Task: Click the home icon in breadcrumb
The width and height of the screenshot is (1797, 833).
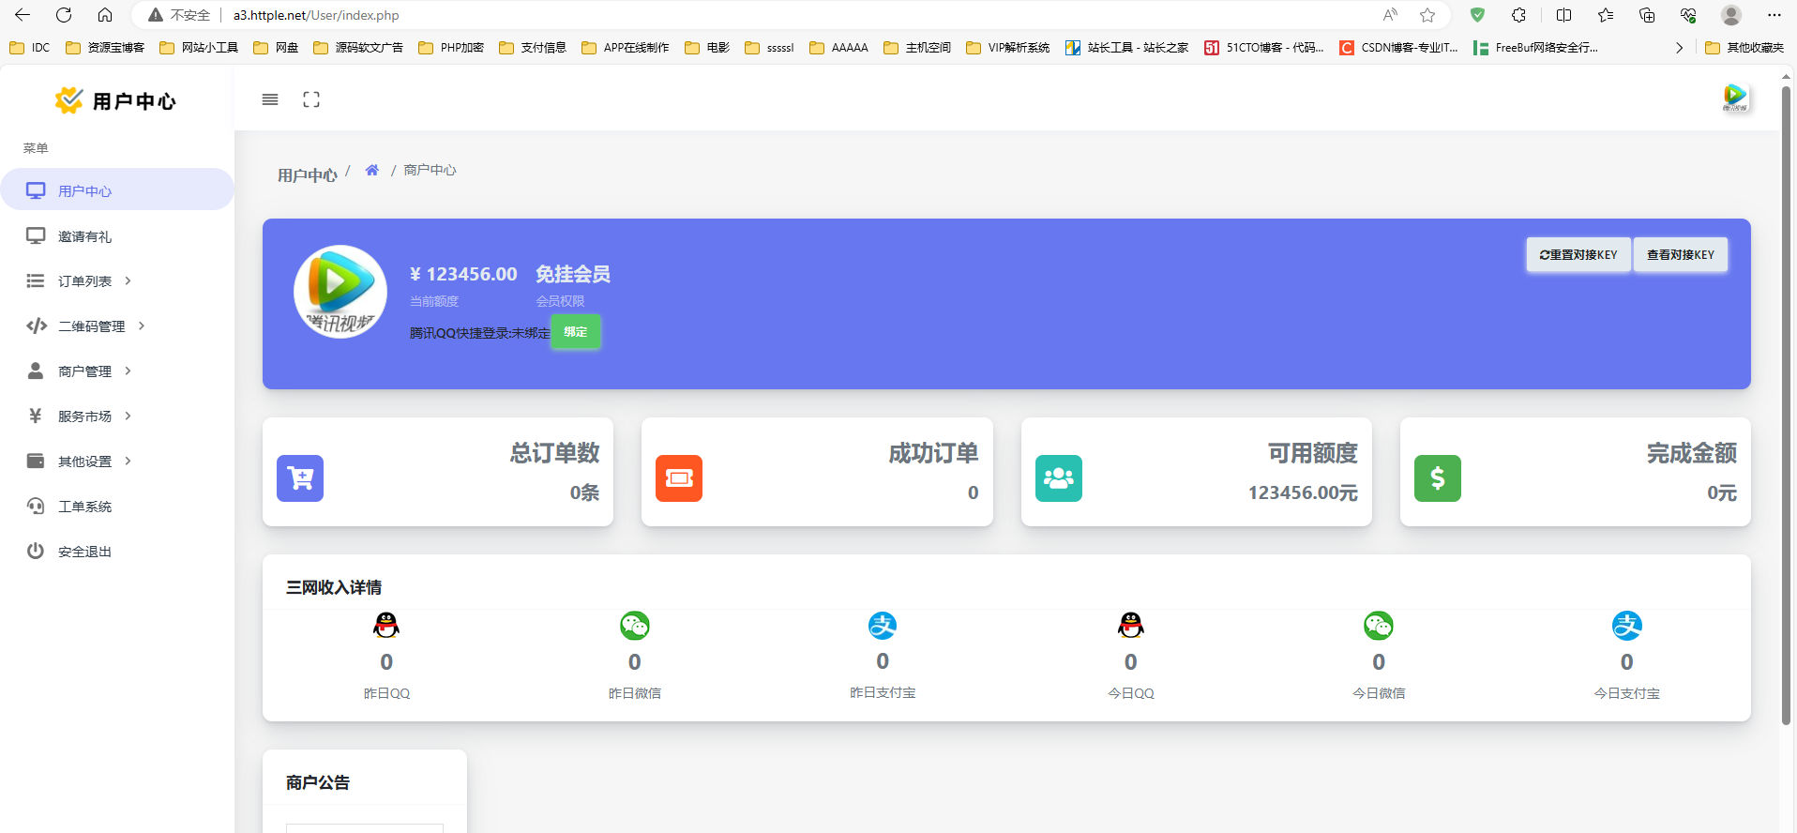Action: [x=371, y=170]
